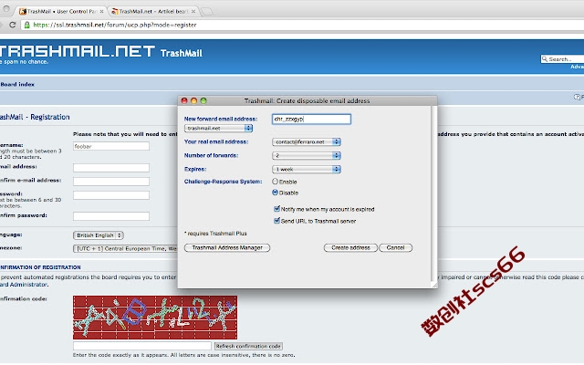
Task: Open the real email address dropdown
Action: tap(307, 142)
